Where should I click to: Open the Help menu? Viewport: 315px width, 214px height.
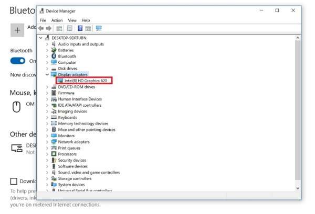click(86, 20)
